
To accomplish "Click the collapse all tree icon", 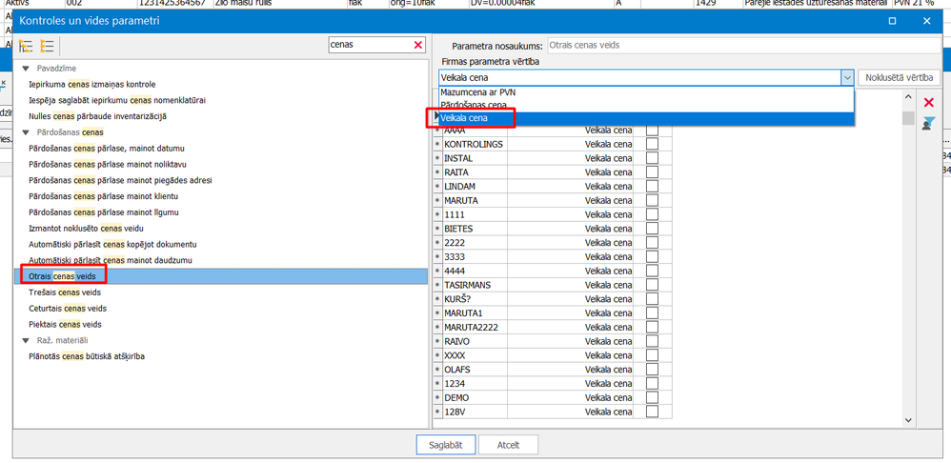I will tap(48, 46).
